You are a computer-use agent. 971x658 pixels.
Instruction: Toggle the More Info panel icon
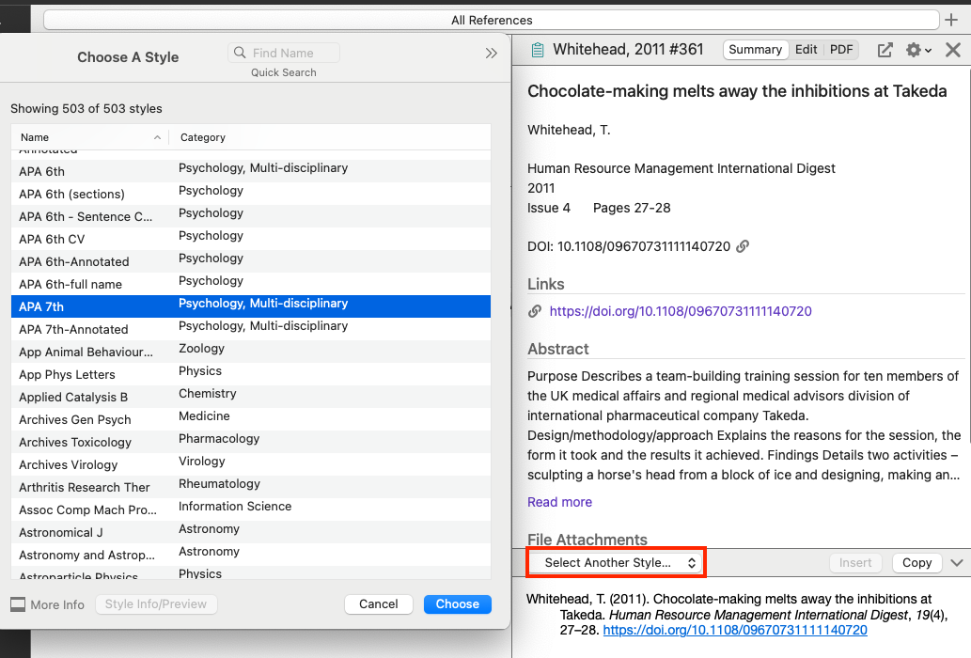[x=18, y=604]
